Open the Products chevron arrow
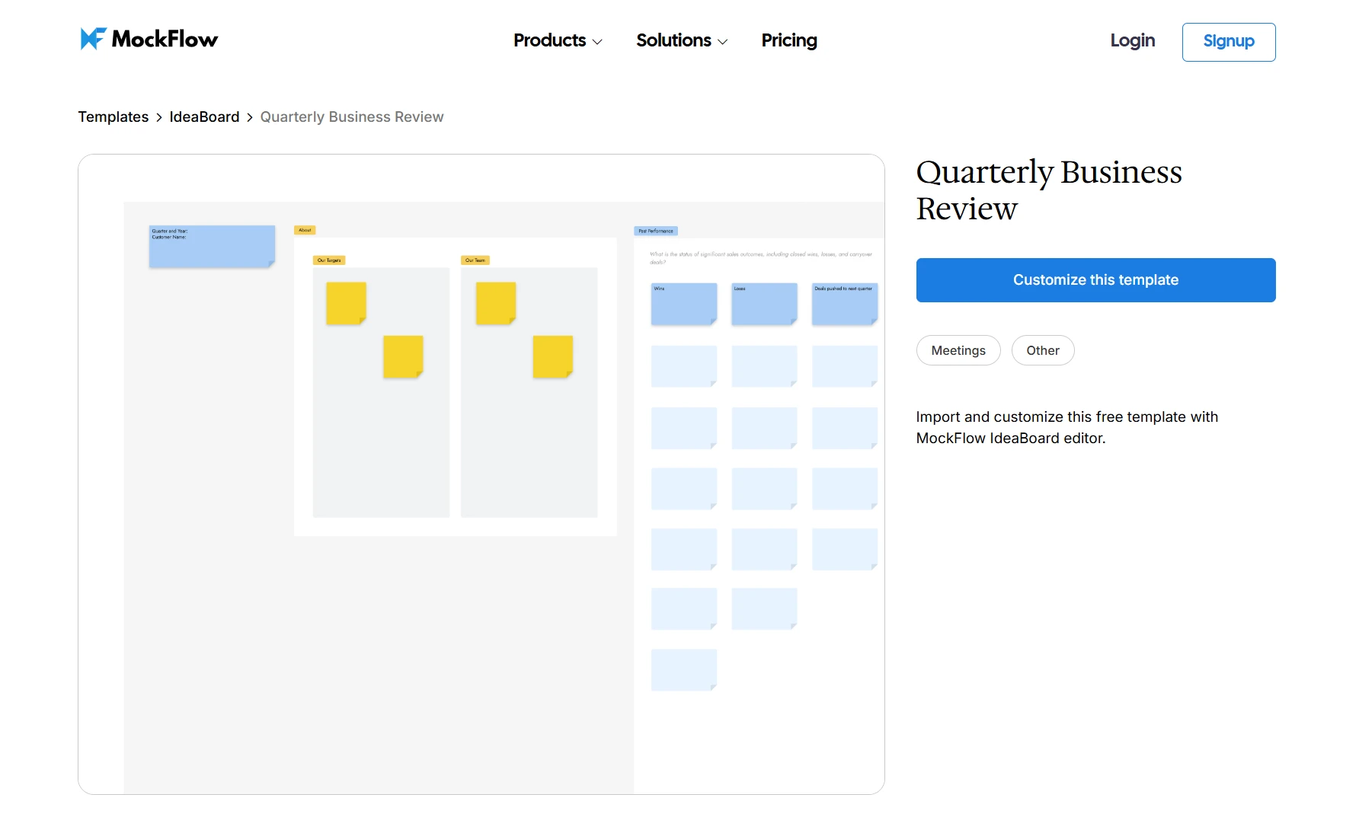 (598, 42)
